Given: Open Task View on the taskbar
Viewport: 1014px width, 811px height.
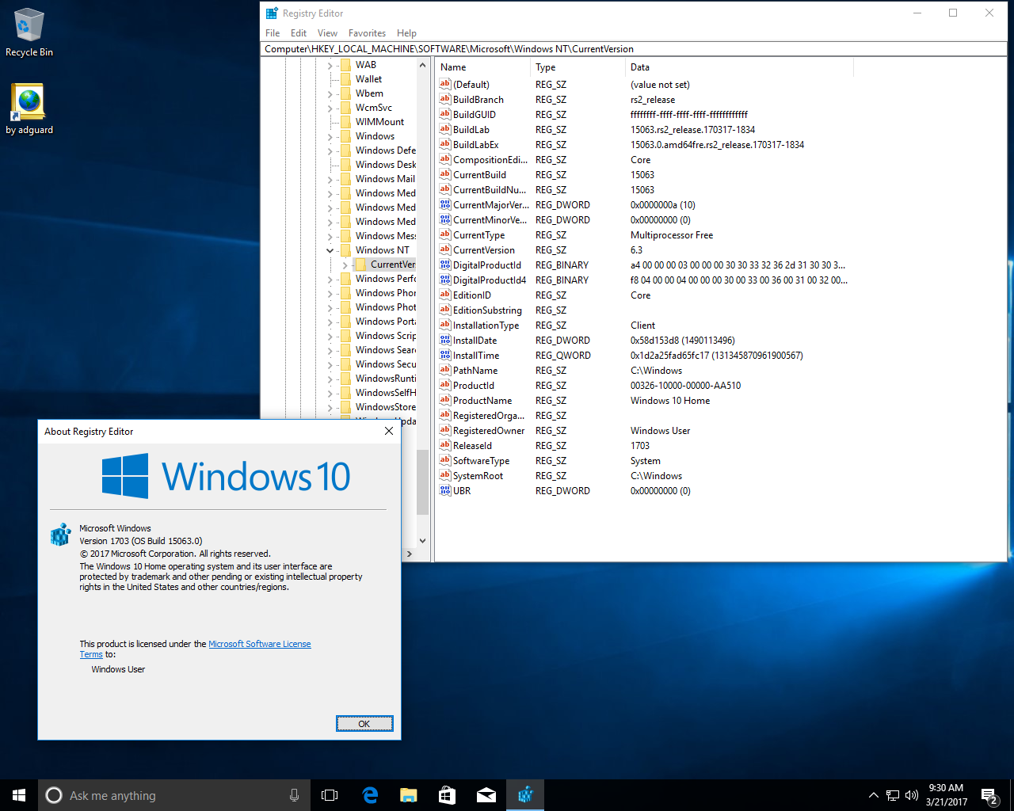Looking at the screenshot, I should click(x=330, y=795).
